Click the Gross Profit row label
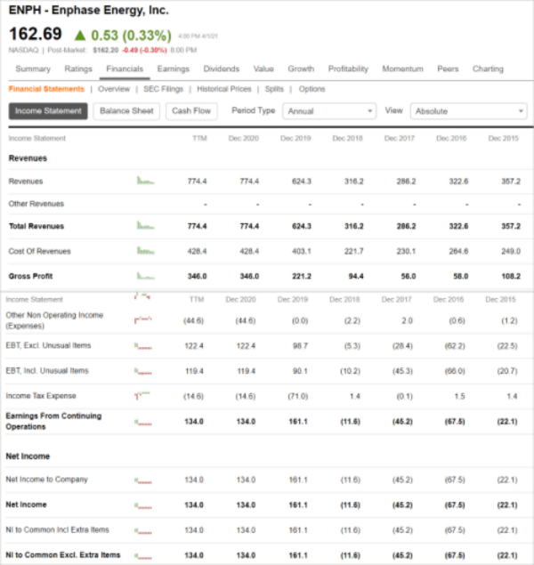The width and height of the screenshot is (534, 565). (30, 277)
